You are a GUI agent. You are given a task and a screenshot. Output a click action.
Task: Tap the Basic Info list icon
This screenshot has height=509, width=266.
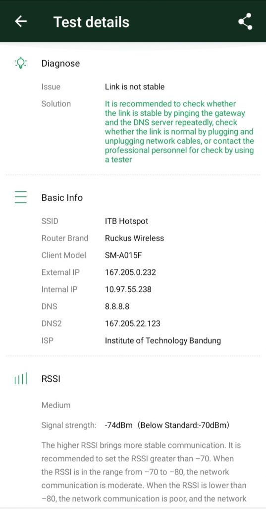(21, 197)
